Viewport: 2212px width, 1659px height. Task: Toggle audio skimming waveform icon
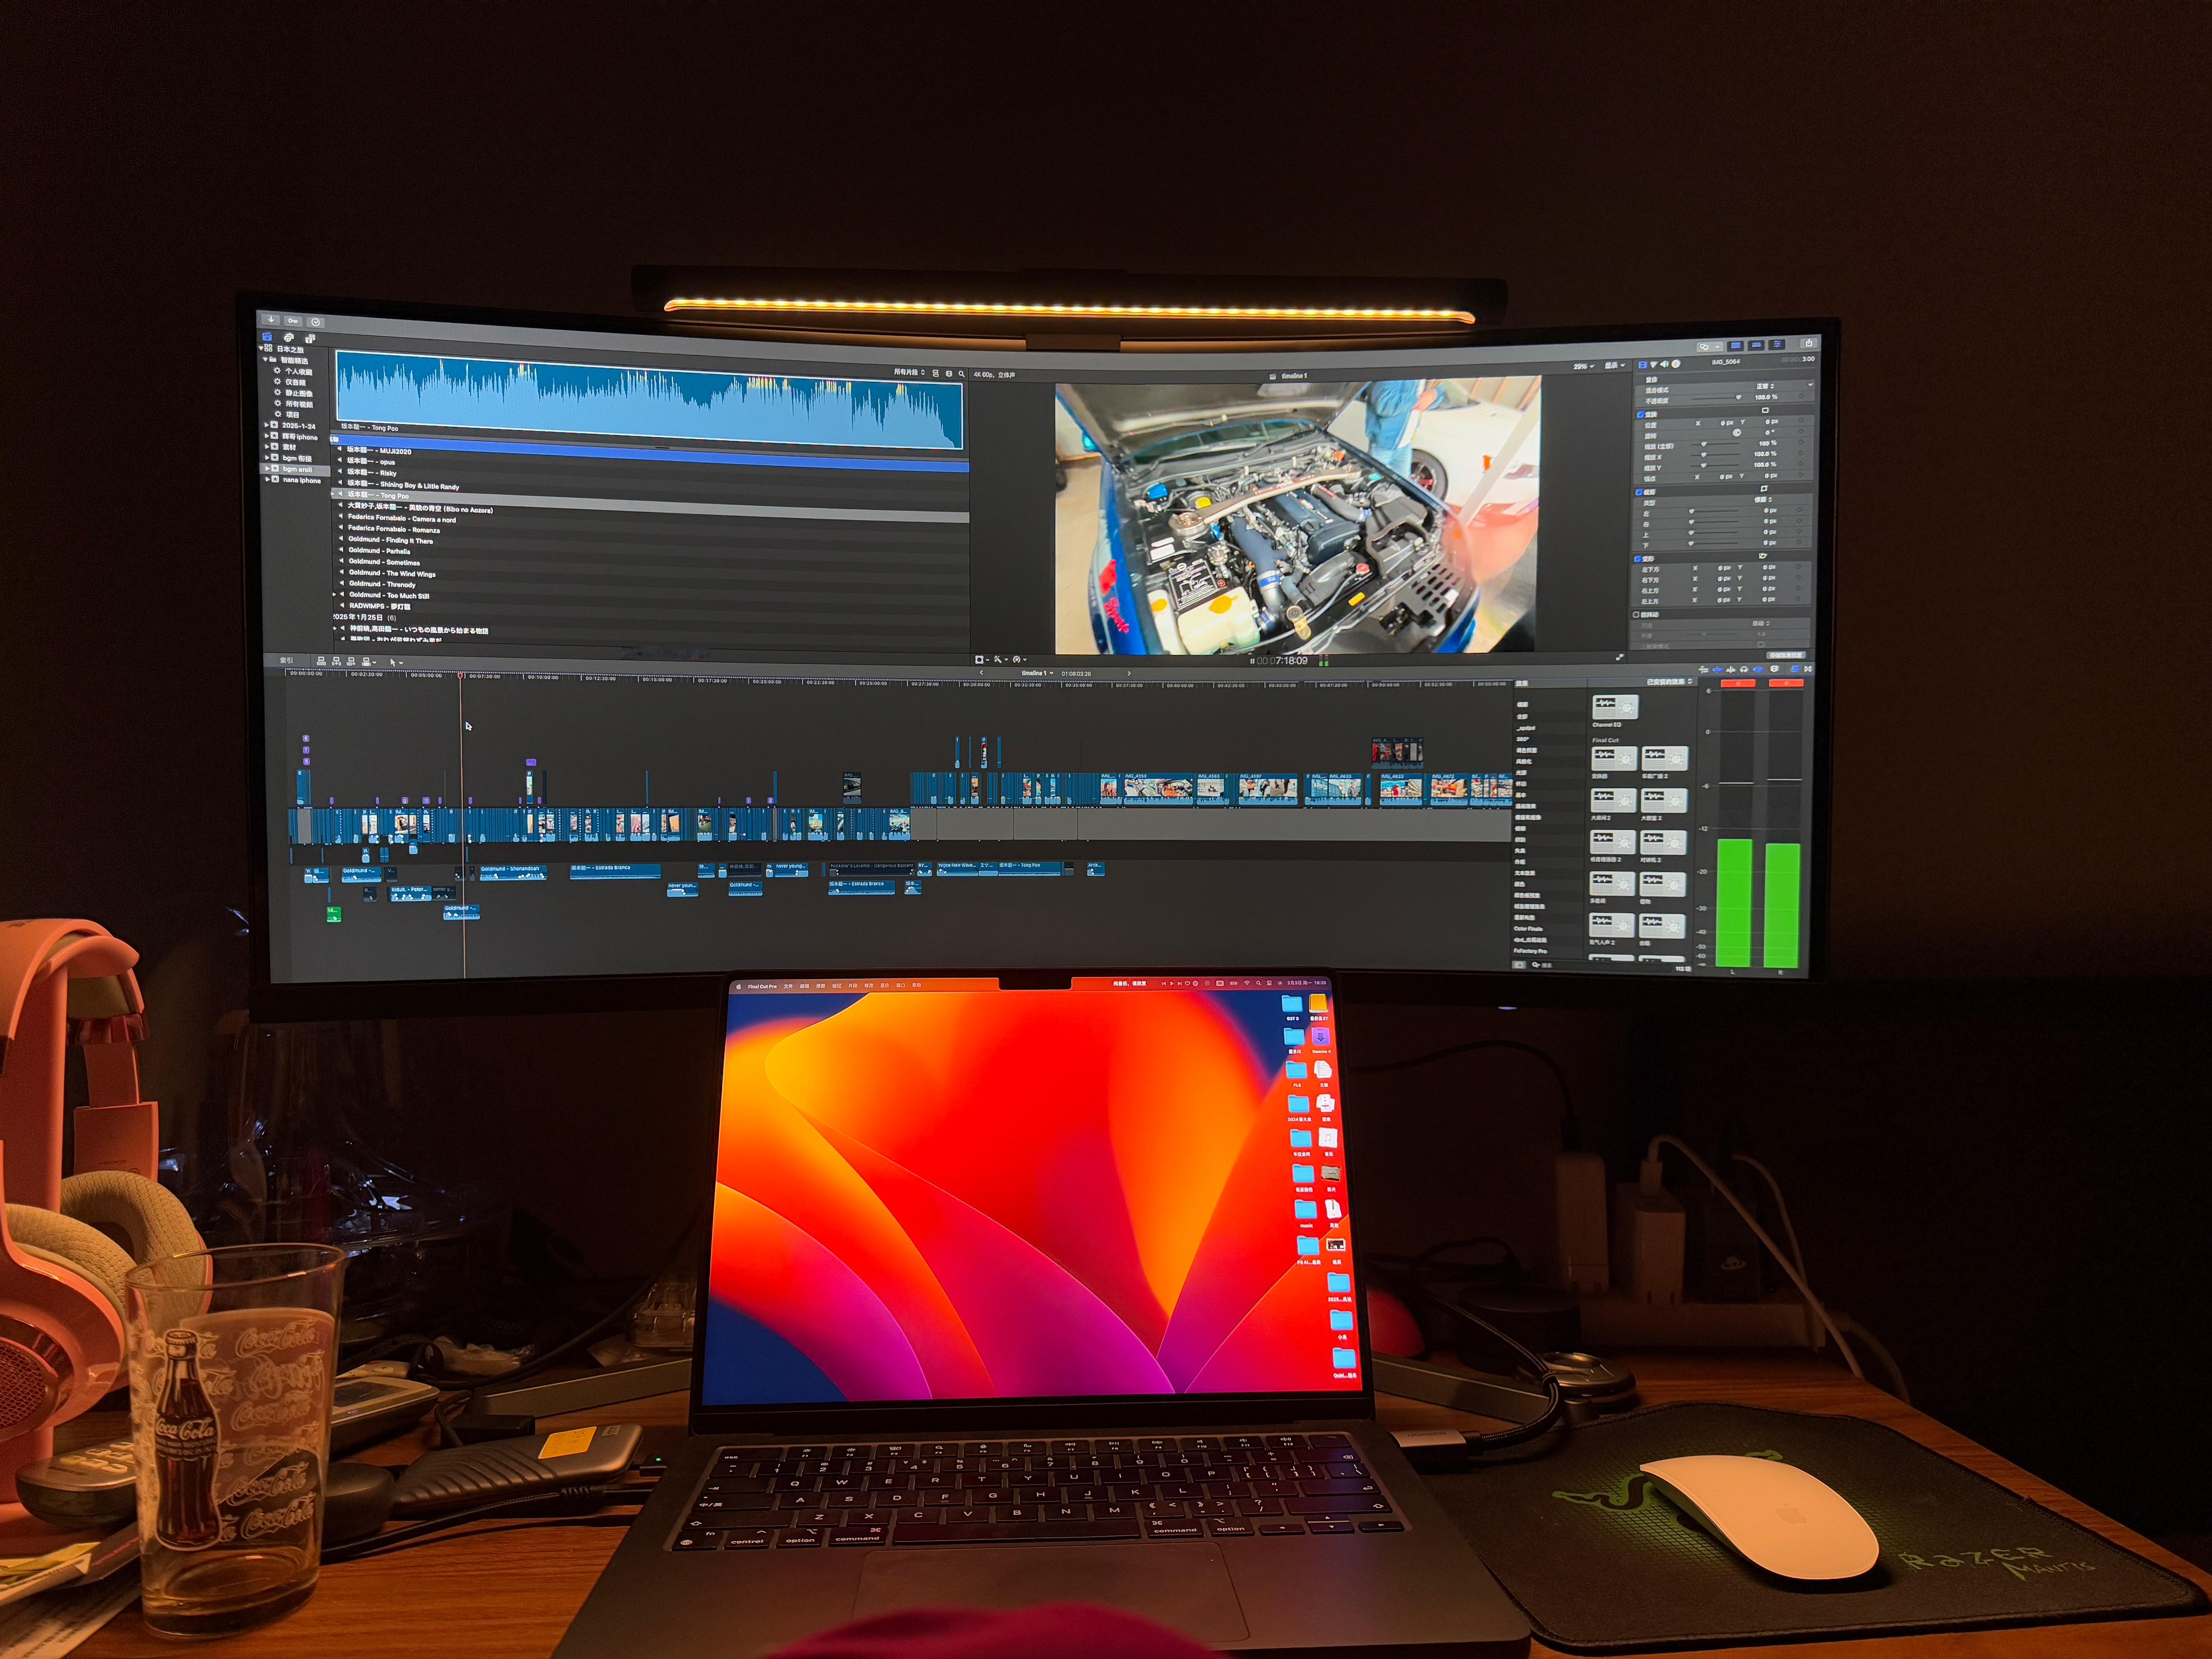click(x=1731, y=669)
